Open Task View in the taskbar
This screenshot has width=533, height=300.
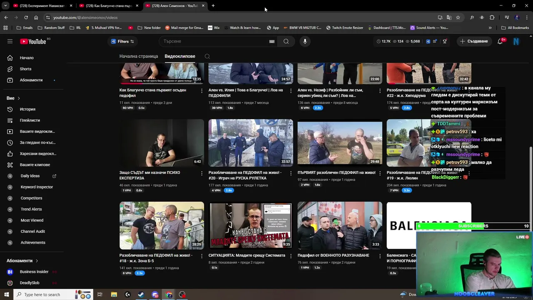click(100, 295)
